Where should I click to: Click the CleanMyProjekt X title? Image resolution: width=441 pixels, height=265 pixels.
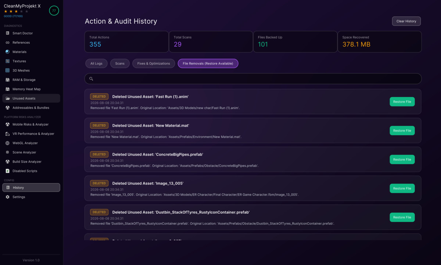[x=22, y=6]
